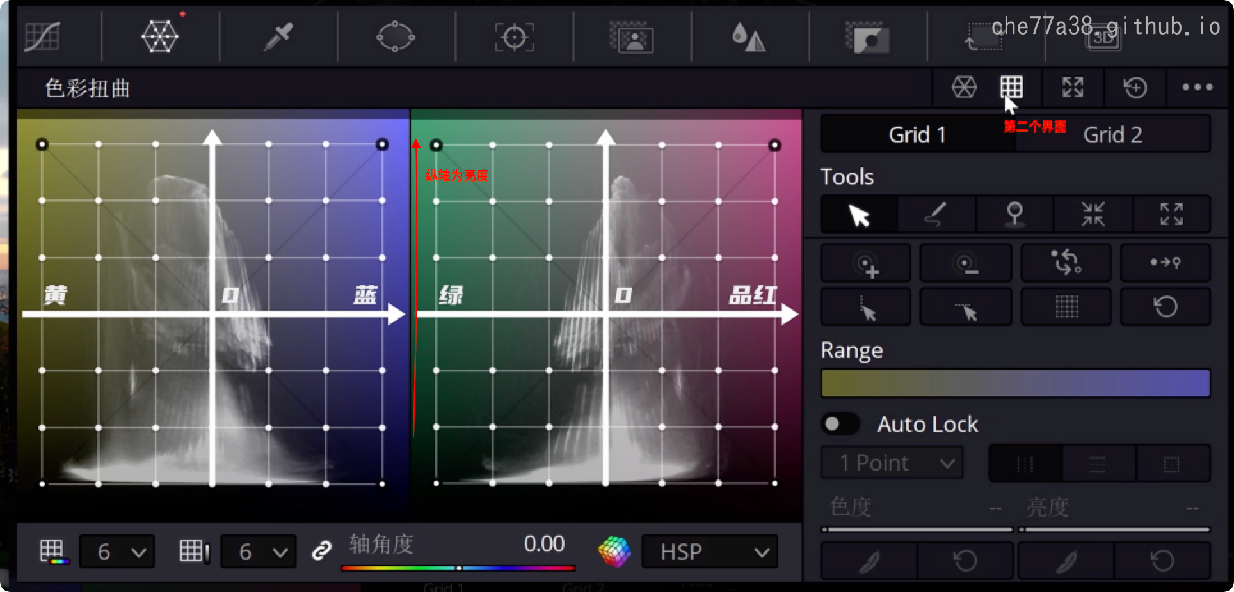Click the 轴角度 hue slider
The image size is (1234, 592).
coord(458,568)
